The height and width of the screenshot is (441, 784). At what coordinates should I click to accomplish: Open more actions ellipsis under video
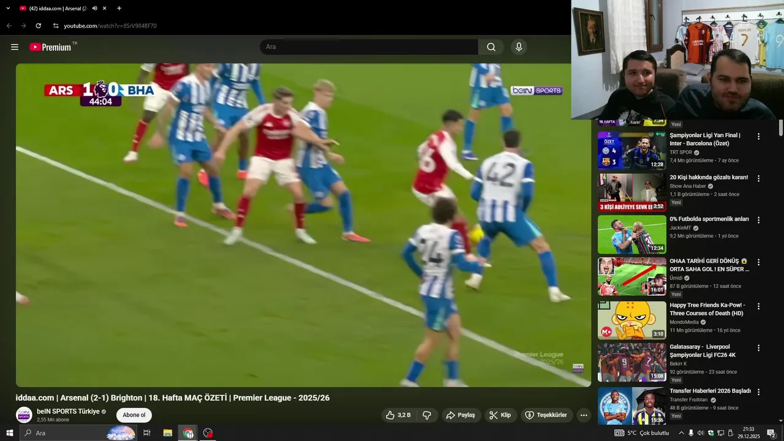tap(584, 415)
